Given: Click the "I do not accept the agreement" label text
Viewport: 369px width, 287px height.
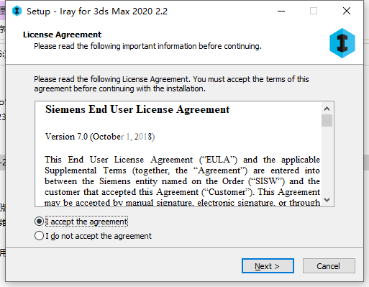Looking at the screenshot, I should [99, 236].
